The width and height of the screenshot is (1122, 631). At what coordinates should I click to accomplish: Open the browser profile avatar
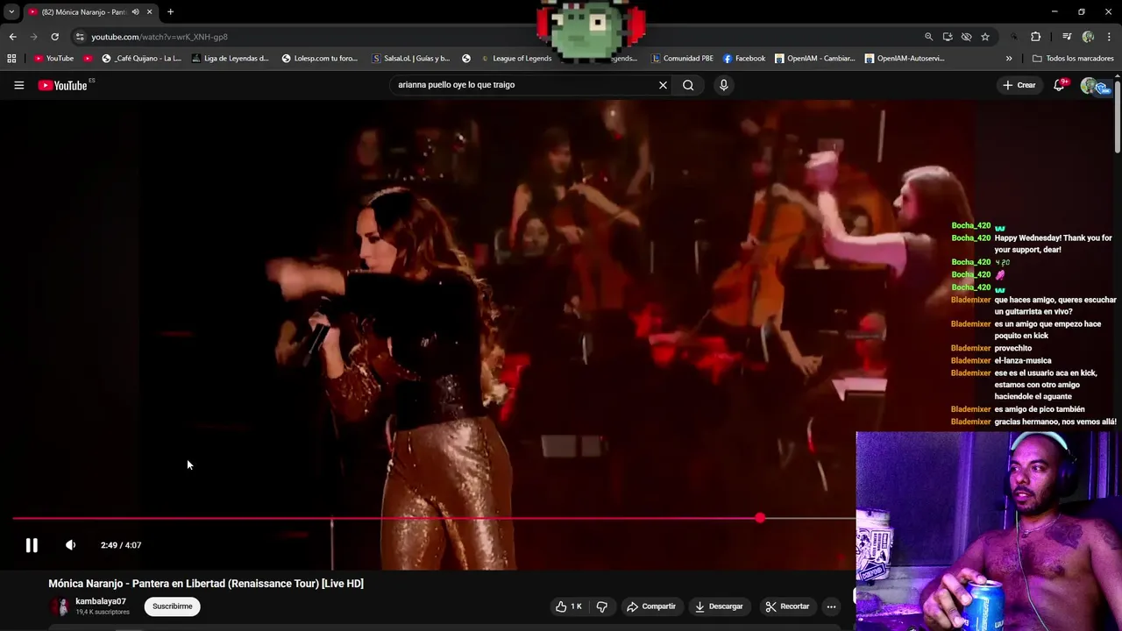[1088, 37]
